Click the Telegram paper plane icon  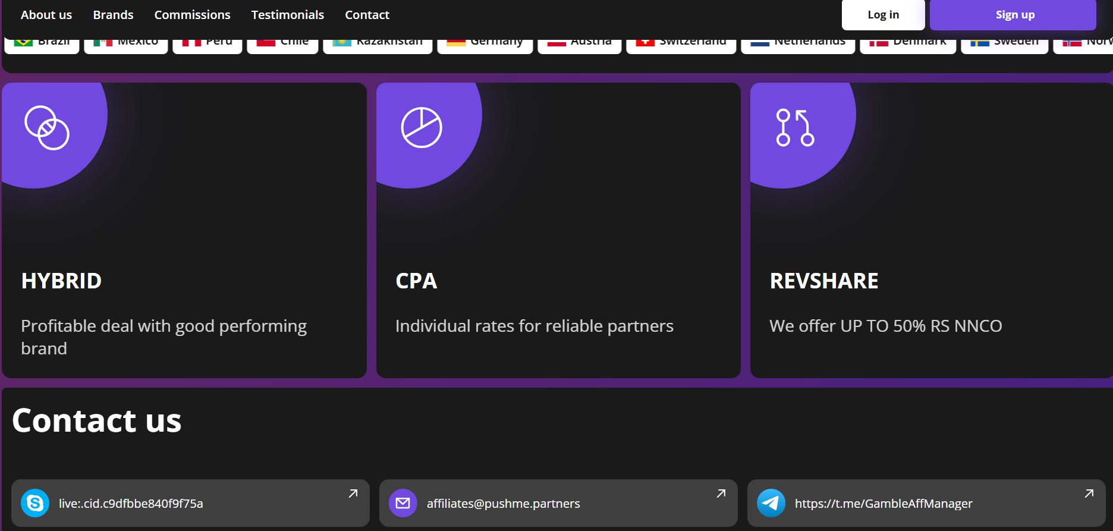click(771, 503)
